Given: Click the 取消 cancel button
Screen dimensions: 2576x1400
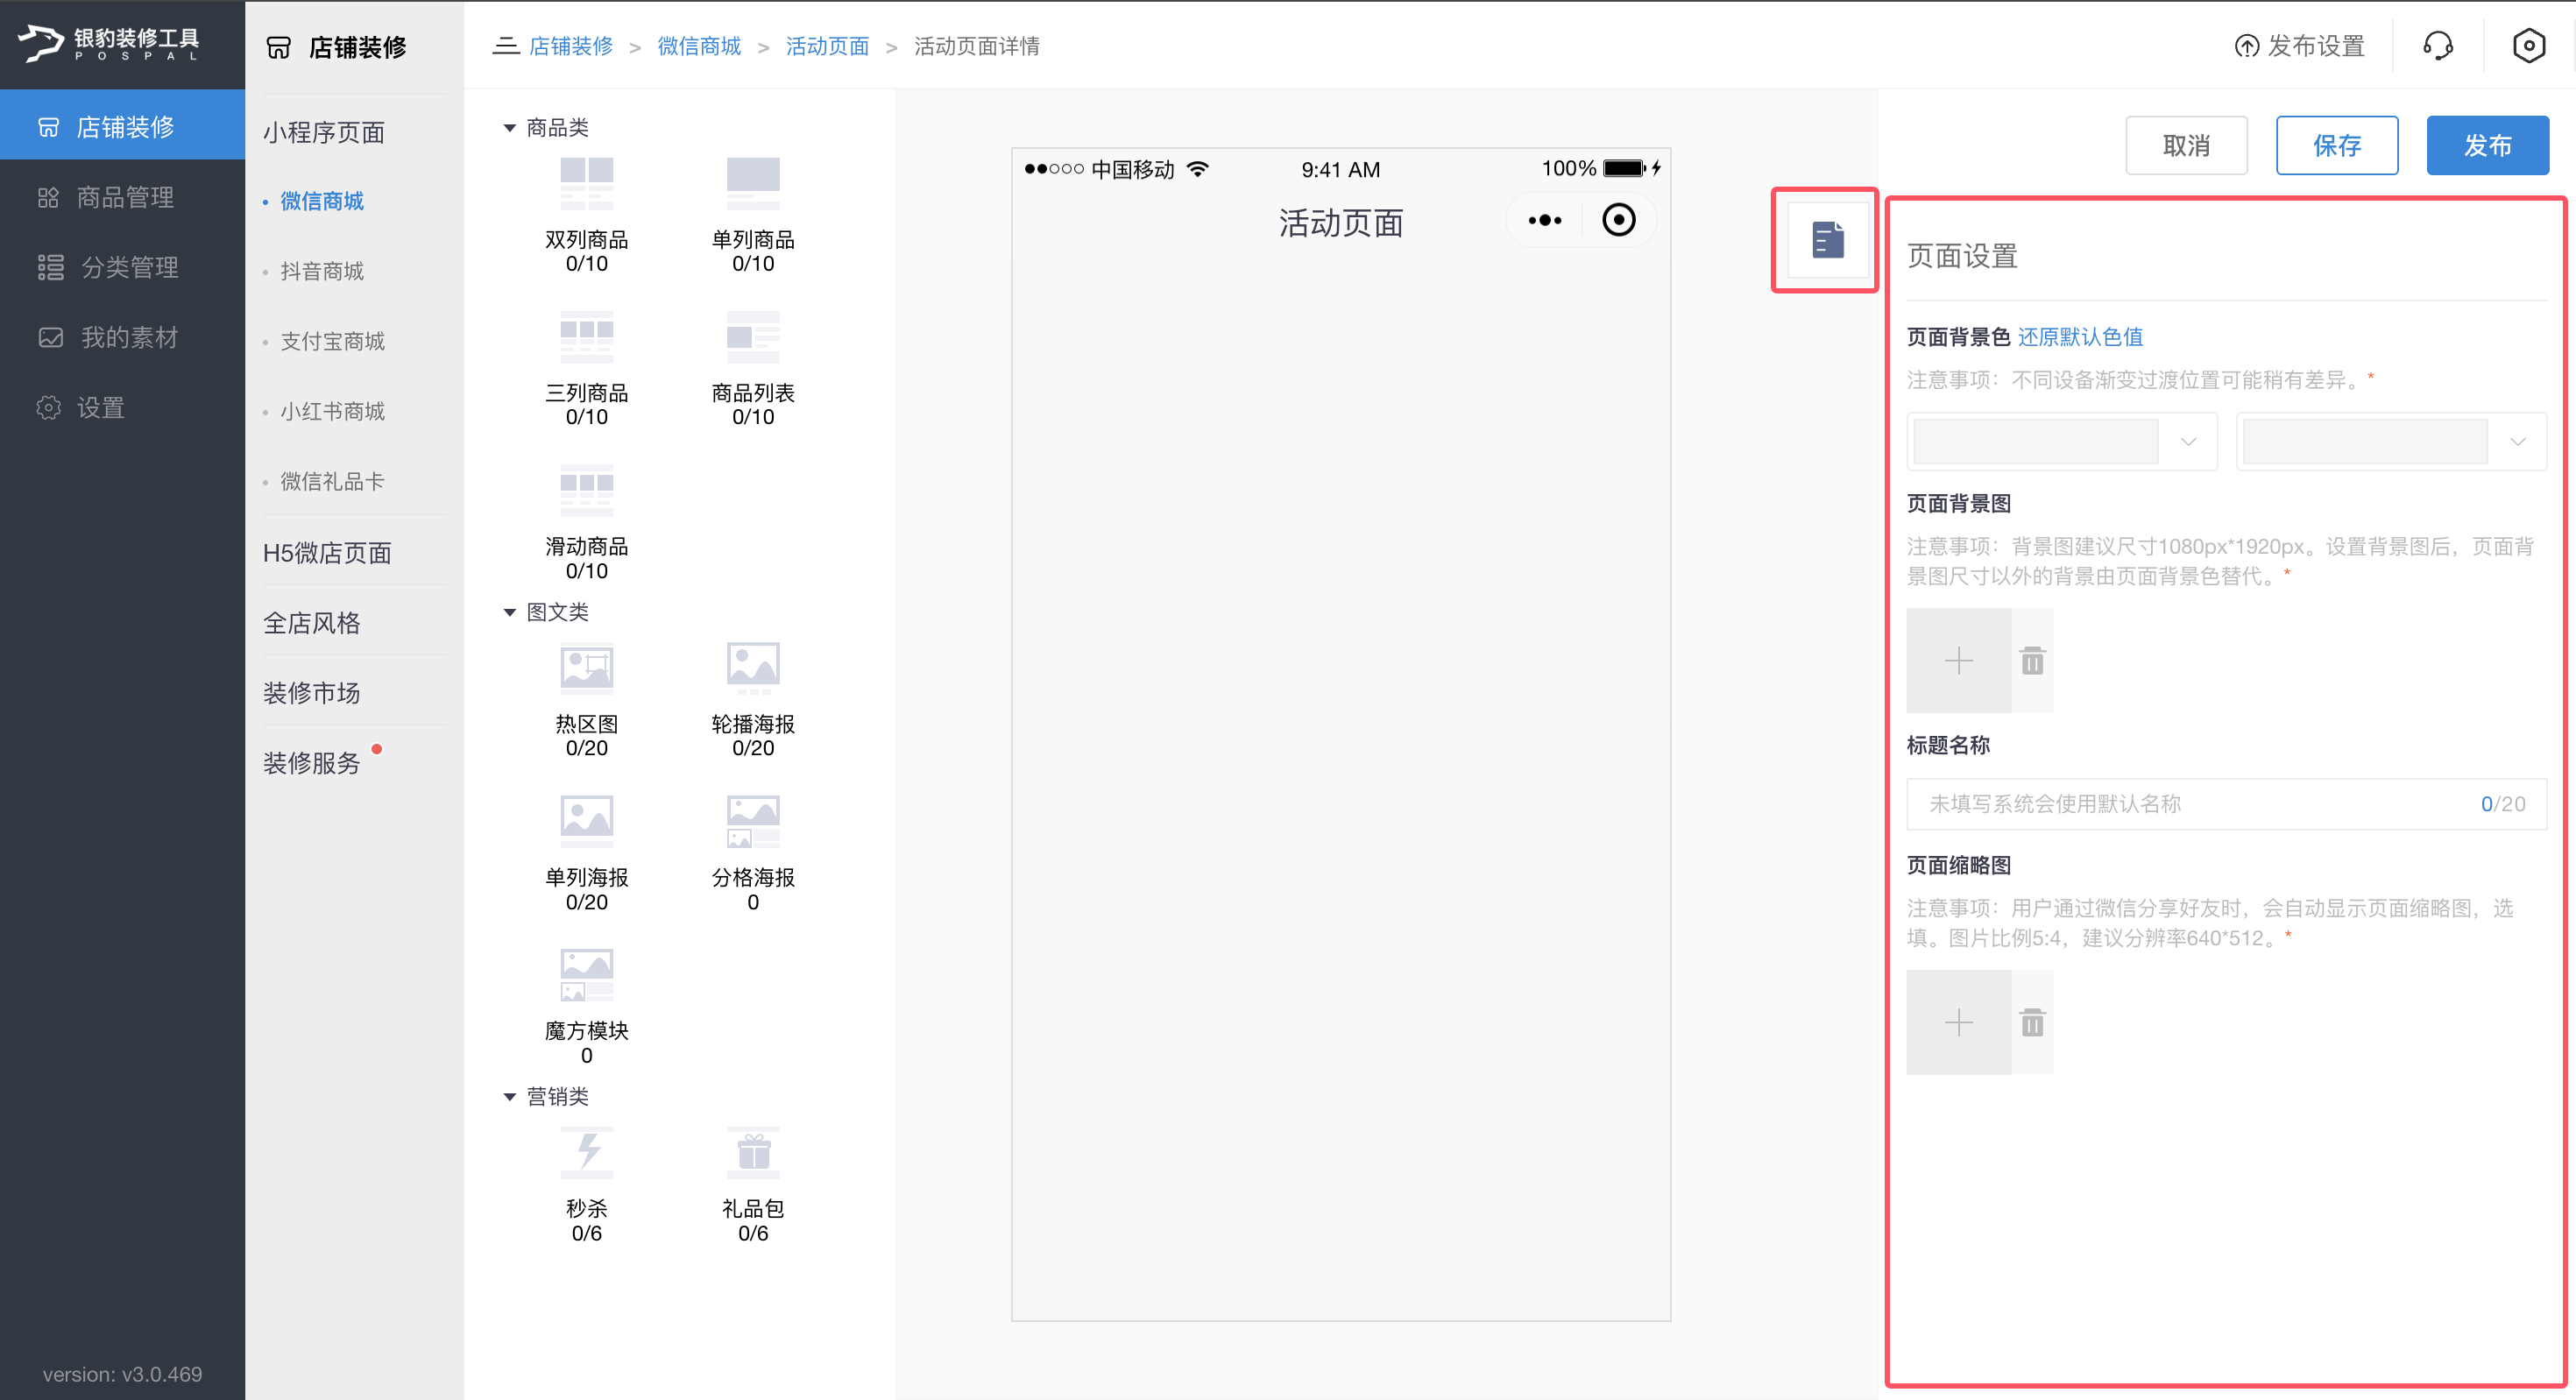Looking at the screenshot, I should pyautogui.click(x=2186, y=145).
